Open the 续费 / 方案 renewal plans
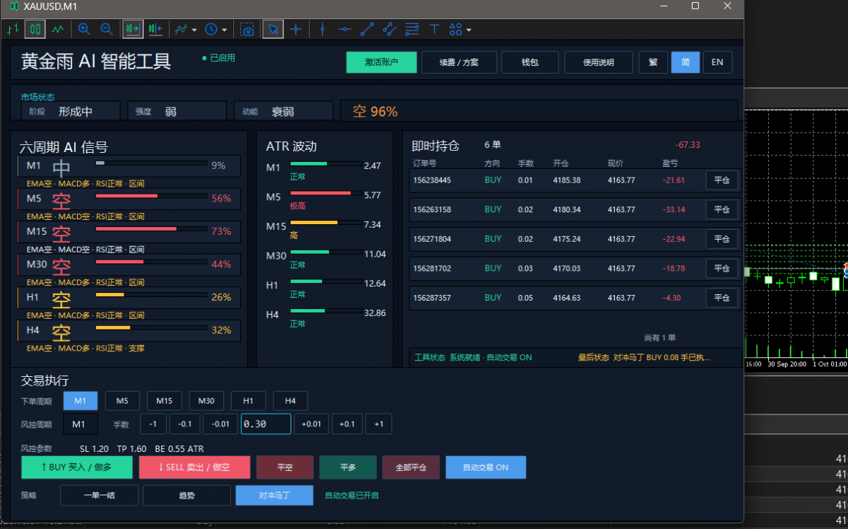 459,62
